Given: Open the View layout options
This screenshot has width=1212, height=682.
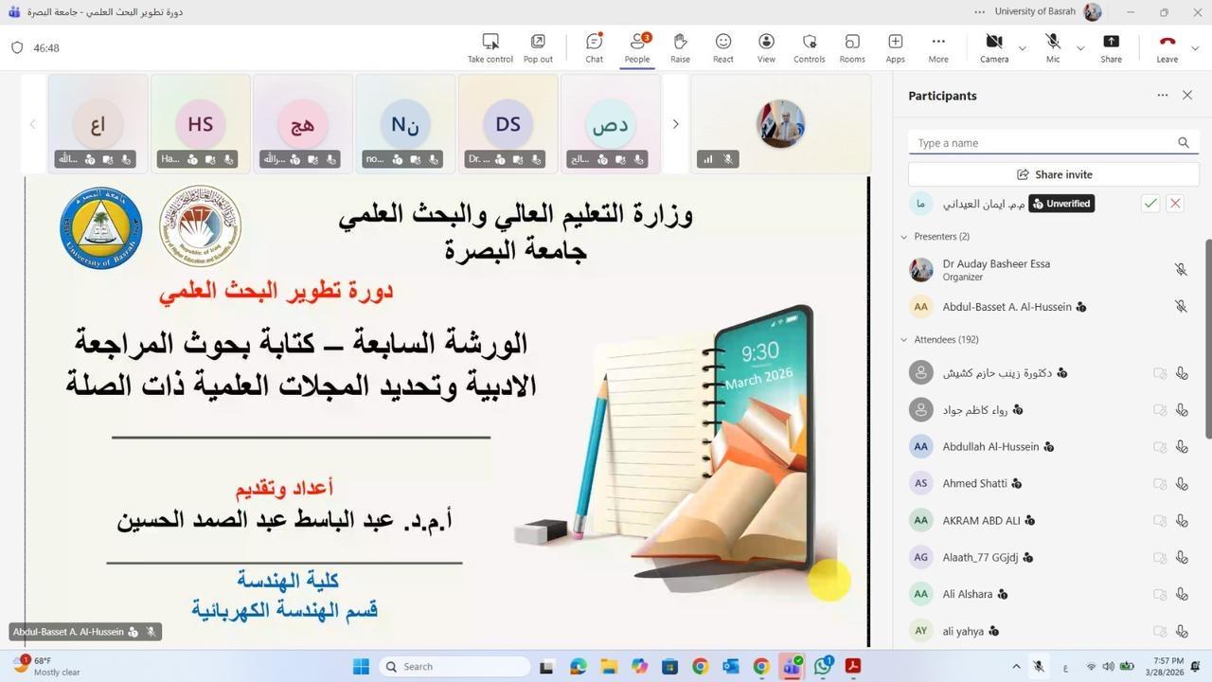Looking at the screenshot, I should click(x=766, y=47).
